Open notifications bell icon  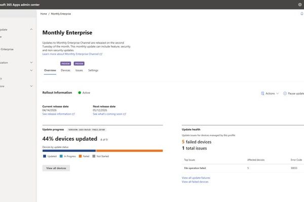(302, 14)
